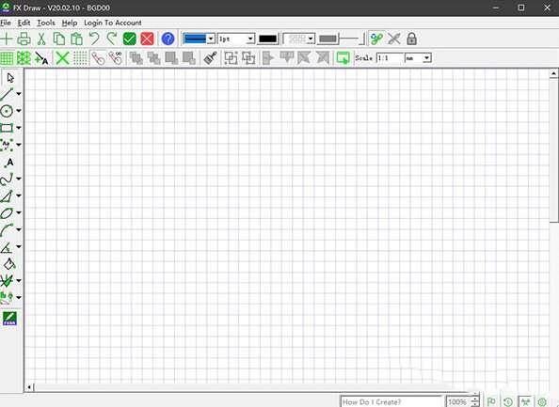Choose the Select arrow tool
Viewport: 559px width, 407px height.
tap(10, 77)
